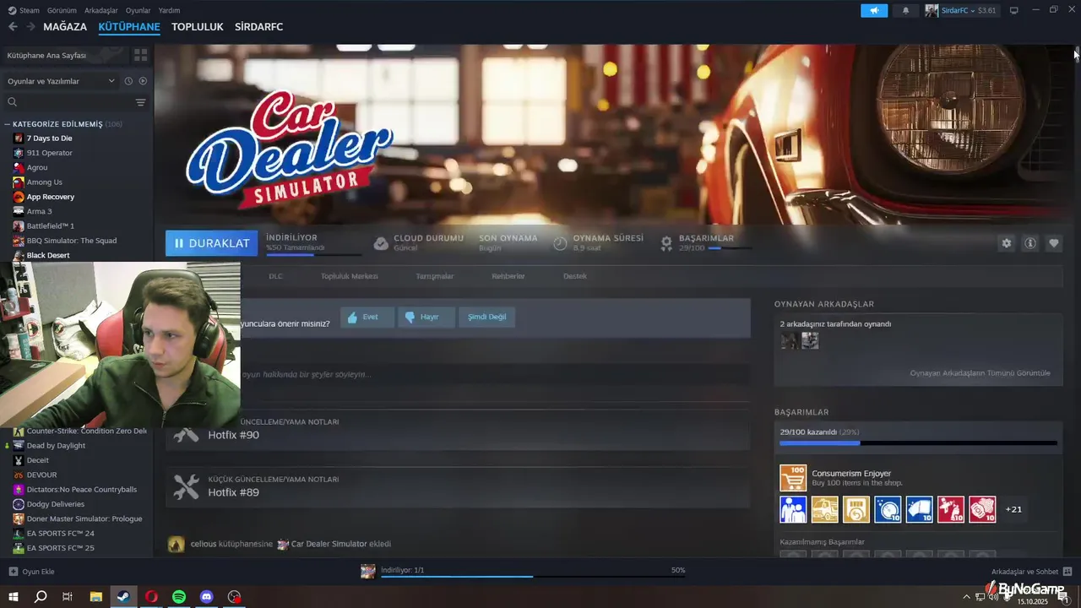Show game info icon
Screen dimensions: 1081x608
(x=1030, y=243)
